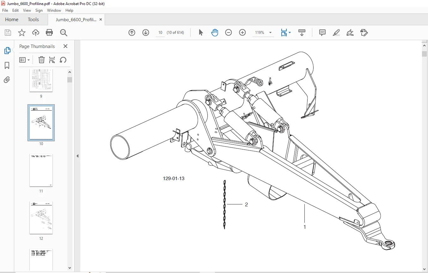Open the find text magnifier icon
The width and height of the screenshot is (428, 273).
tap(64, 33)
